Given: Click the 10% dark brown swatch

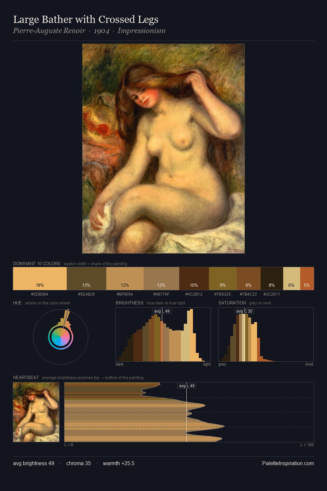Looking at the screenshot, I should pyautogui.click(x=194, y=279).
